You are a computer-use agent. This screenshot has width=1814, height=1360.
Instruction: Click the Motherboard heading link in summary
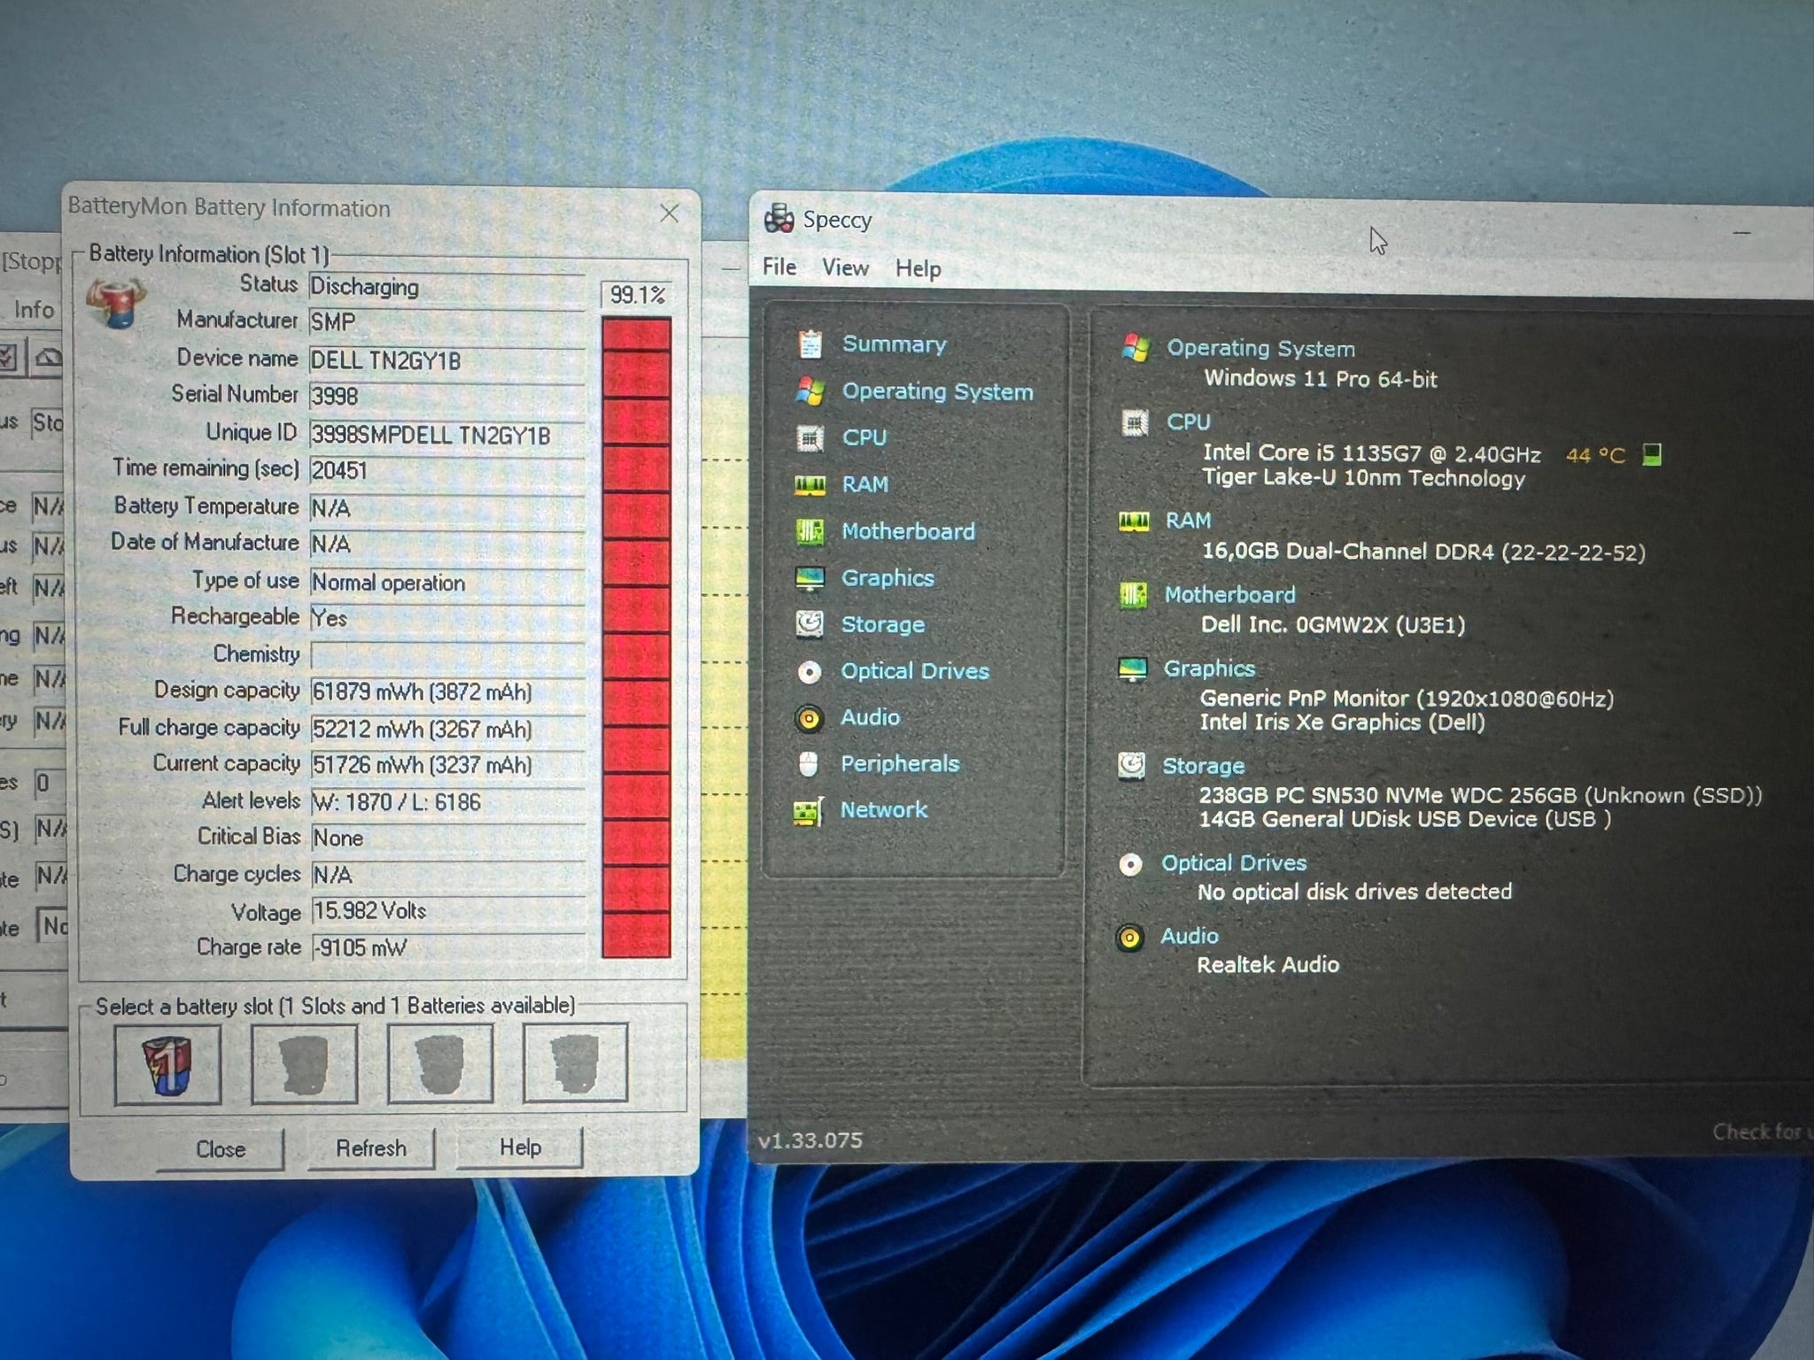(x=1229, y=594)
